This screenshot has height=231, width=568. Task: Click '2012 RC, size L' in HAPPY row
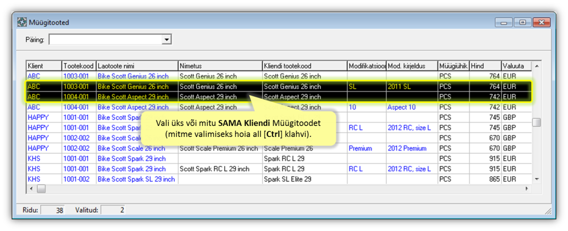pos(412,128)
